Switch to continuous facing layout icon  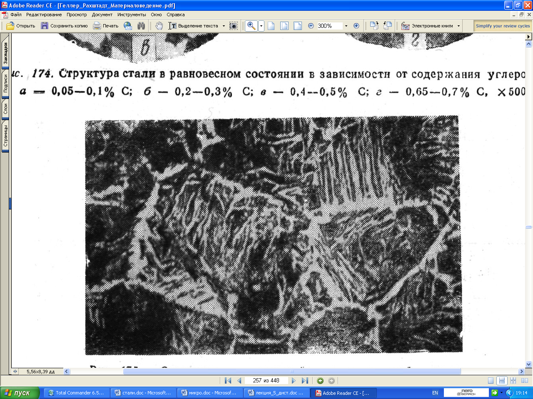[x=513, y=380]
